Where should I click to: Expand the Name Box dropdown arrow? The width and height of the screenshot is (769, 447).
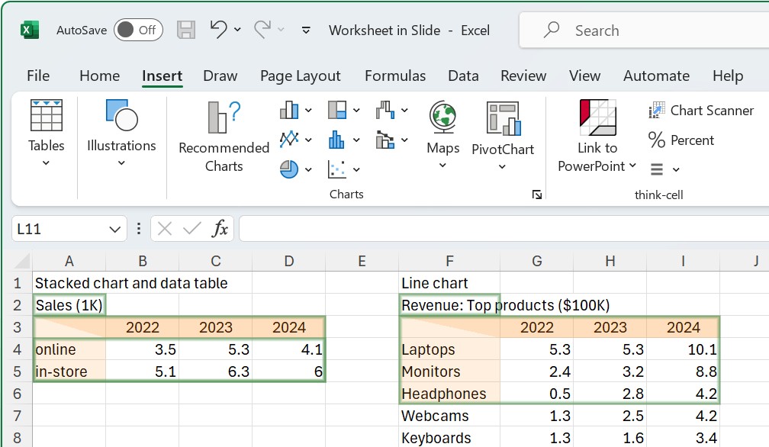click(114, 229)
